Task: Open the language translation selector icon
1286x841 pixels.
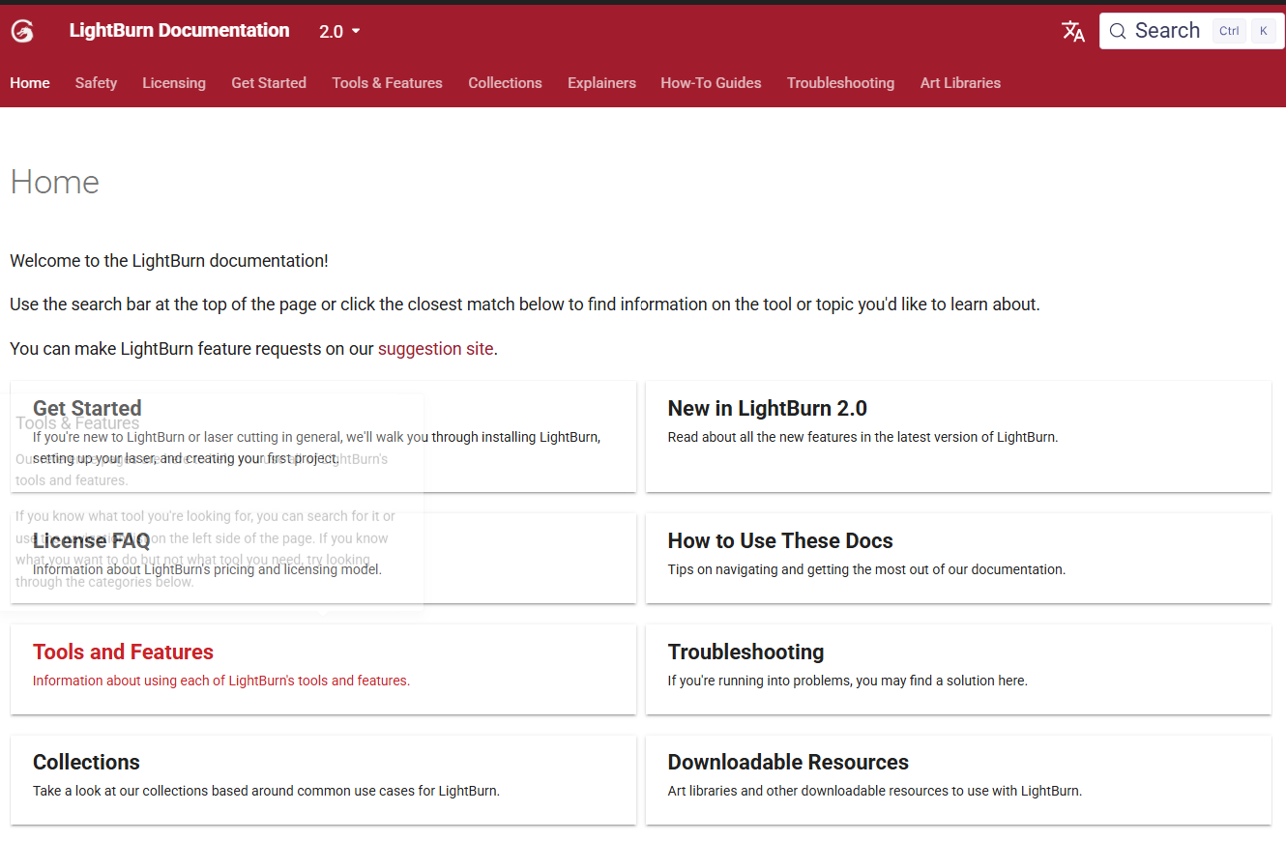Action: [x=1073, y=31]
